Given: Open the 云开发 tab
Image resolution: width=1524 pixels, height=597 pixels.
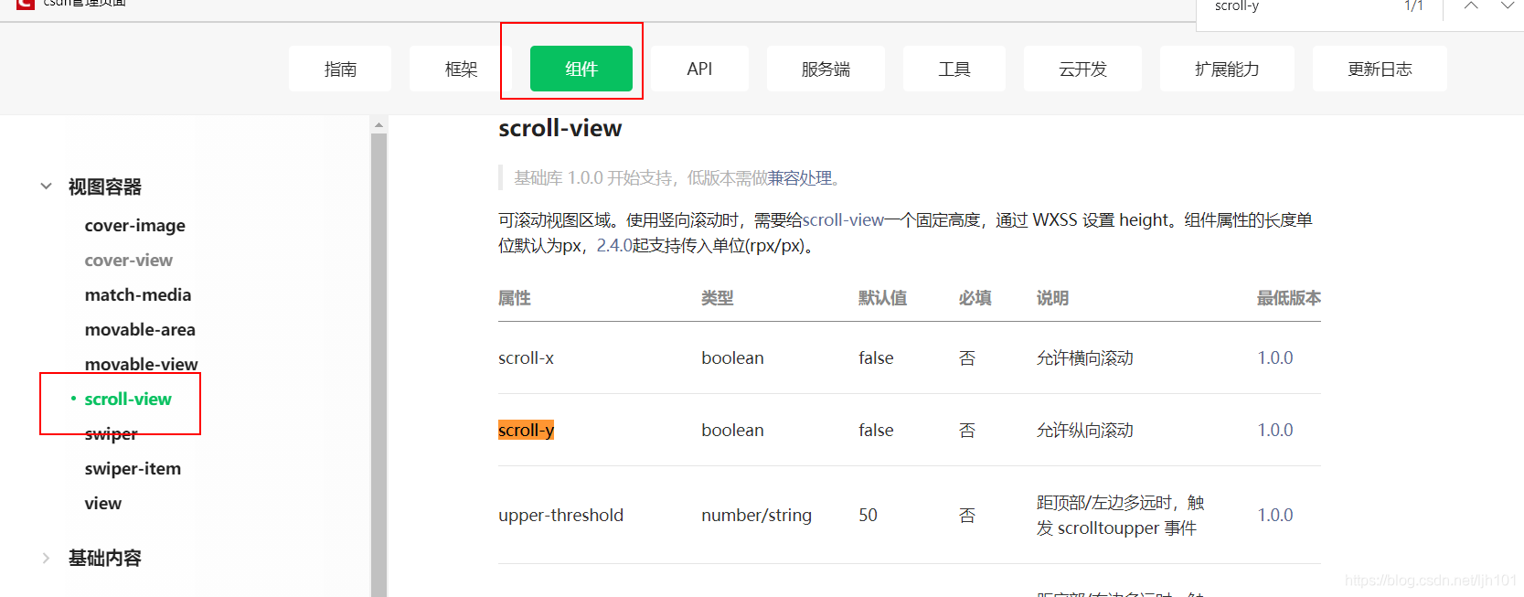Looking at the screenshot, I should click(1082, 69).
